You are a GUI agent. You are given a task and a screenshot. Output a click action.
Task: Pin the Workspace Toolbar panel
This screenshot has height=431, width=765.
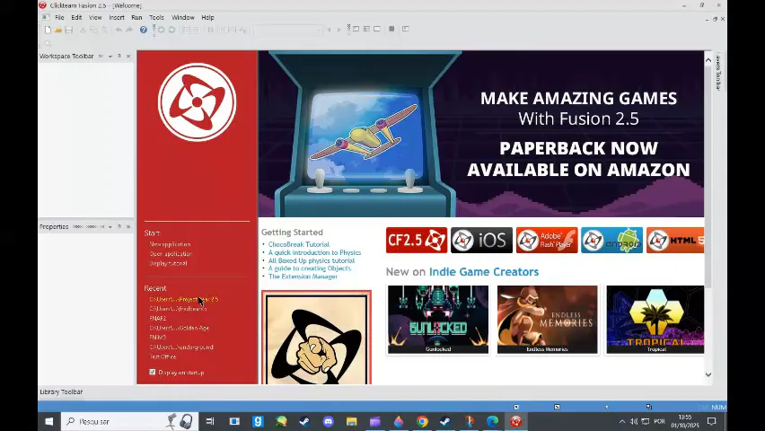pyautogui.click(x=119, y=57)
